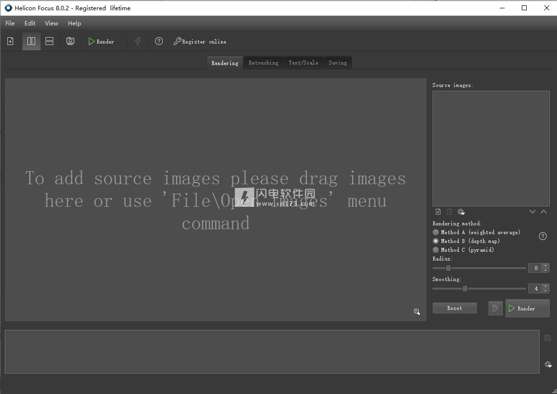Click the empty output list panel at bottom
The width and height of the screenshot is (557, 394).
[x=272, y=351]
